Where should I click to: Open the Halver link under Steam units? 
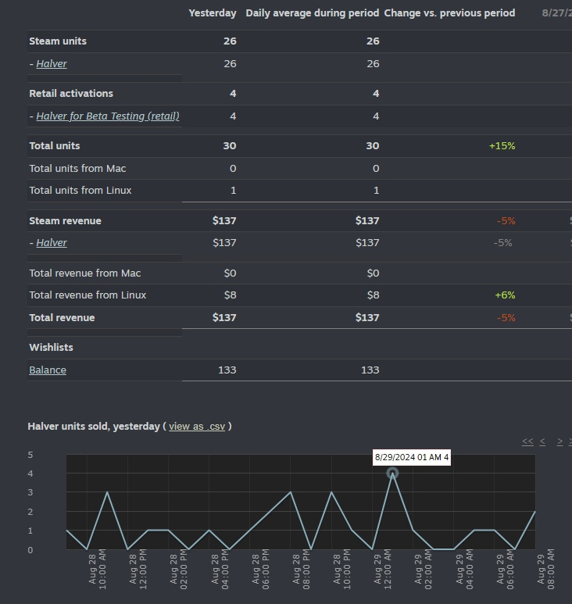pos(52,63)
